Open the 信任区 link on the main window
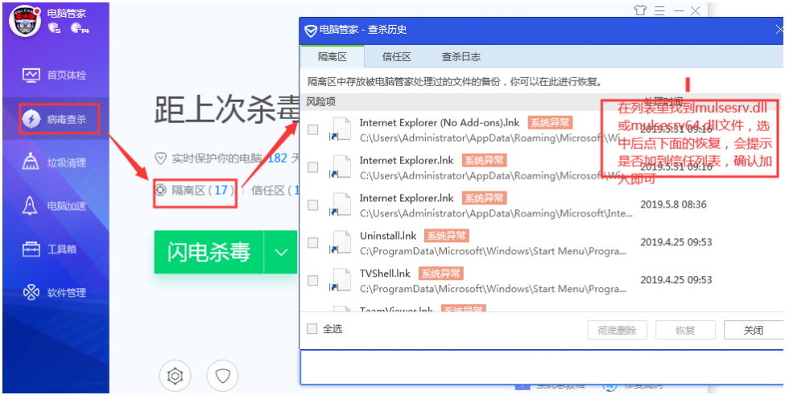 pos(275,190)
